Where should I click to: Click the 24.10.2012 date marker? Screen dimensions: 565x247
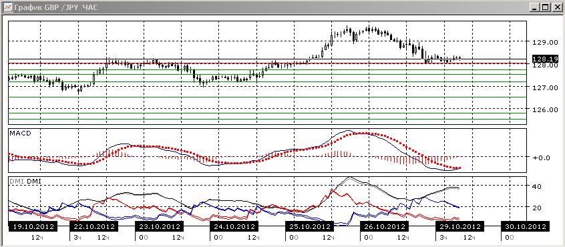(x=234, y=227)
